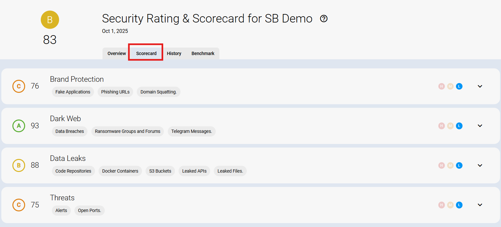Image resolution: width=501 pixels, height=227 pixels.
Task: Click the Data Leaks B grade icon
Action: [19, 165]
